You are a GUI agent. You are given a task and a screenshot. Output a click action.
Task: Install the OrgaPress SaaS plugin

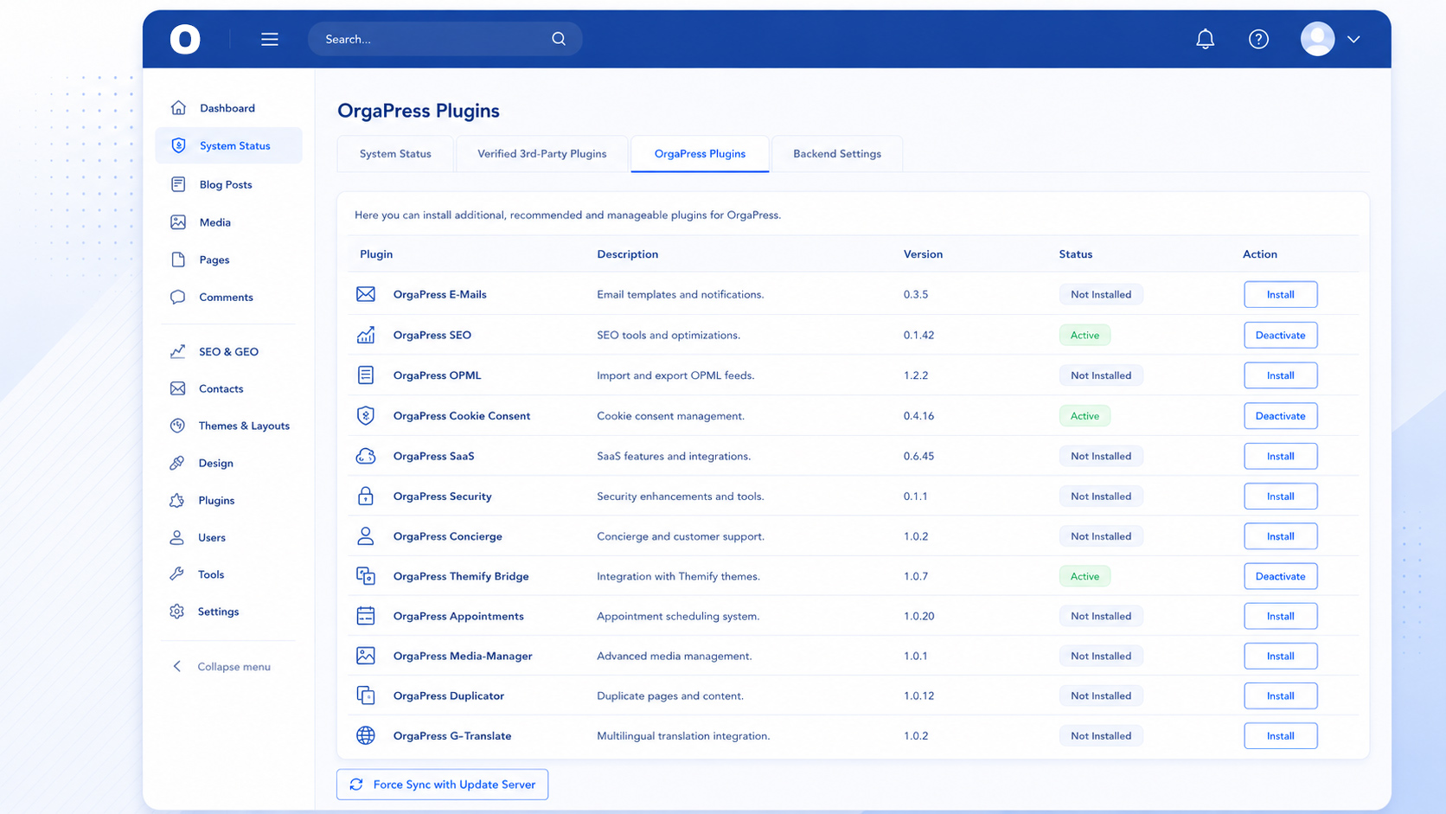click(1280, 456)
